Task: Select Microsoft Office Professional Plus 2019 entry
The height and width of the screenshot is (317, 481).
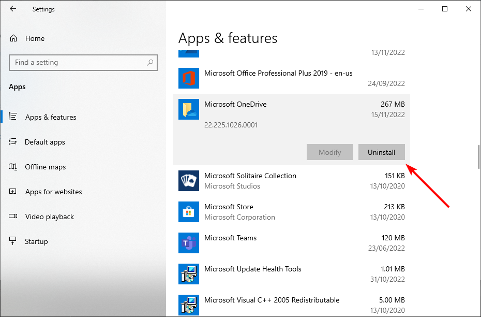Action: point(291,78)
